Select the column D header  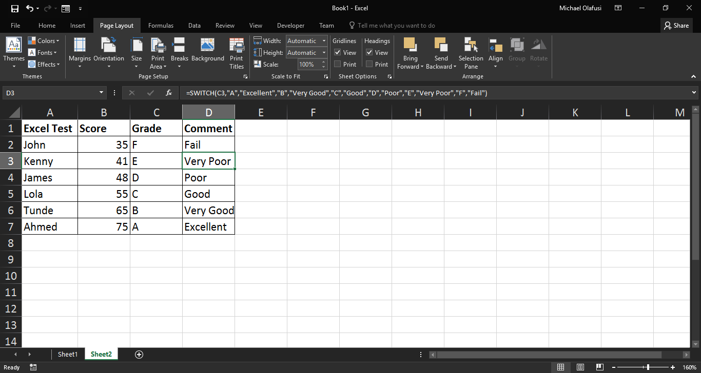[x=208, y=112]
